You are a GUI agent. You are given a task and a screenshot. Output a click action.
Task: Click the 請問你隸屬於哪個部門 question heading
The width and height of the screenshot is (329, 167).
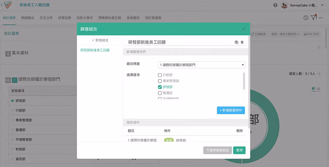point(39,79)
